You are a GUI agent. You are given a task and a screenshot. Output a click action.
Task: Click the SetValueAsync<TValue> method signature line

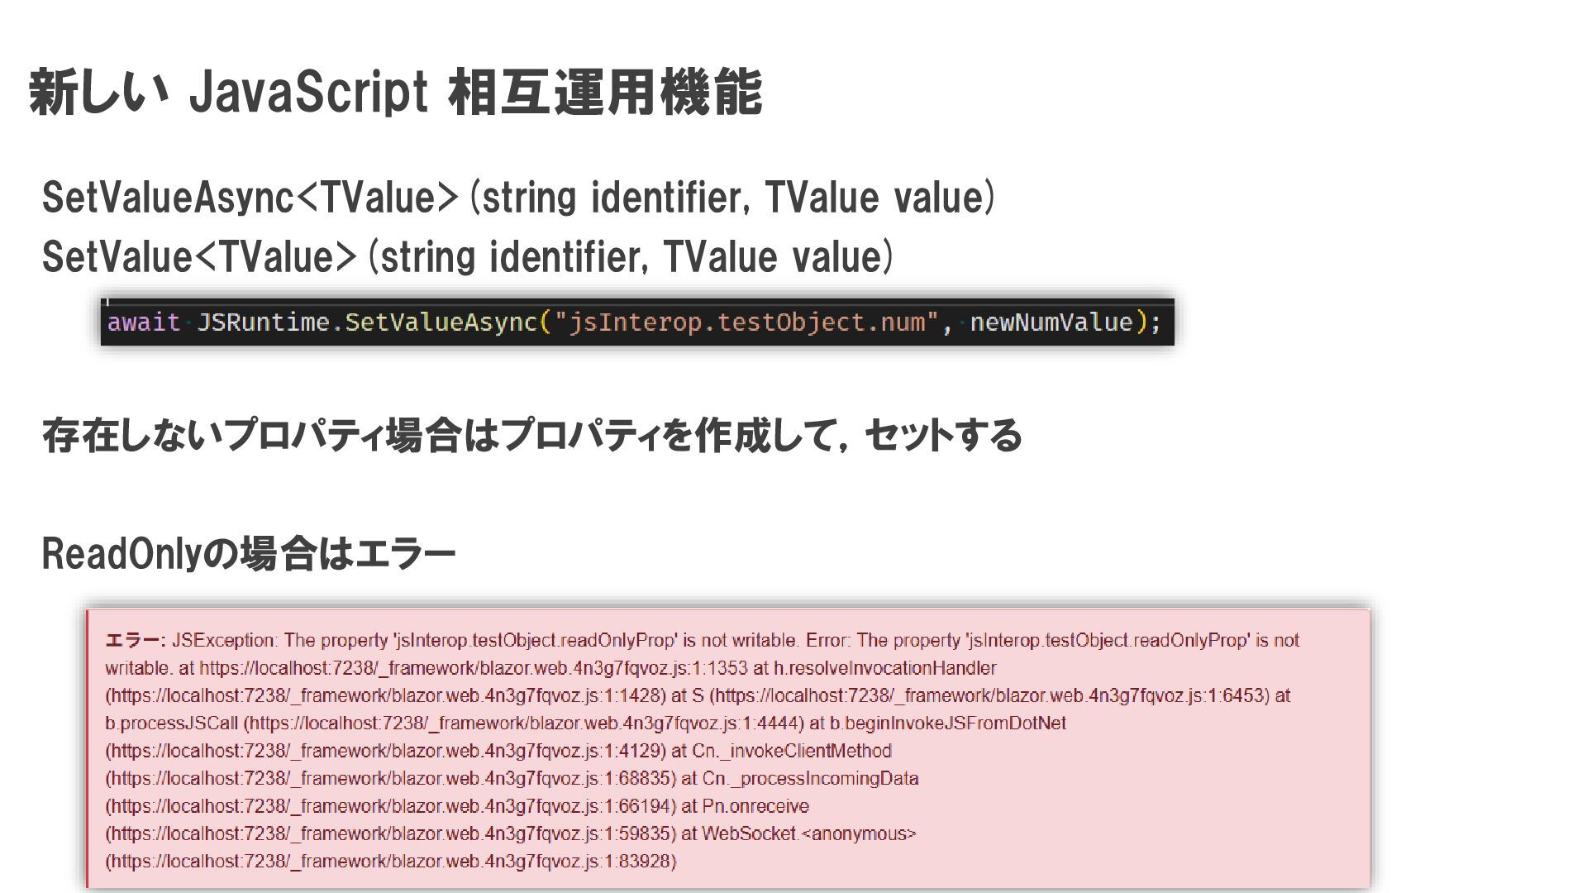pyautogui.click(x=518, y=198)
